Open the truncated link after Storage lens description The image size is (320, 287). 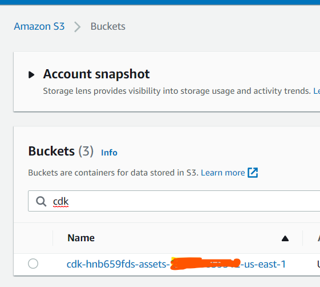click(317, 91)
